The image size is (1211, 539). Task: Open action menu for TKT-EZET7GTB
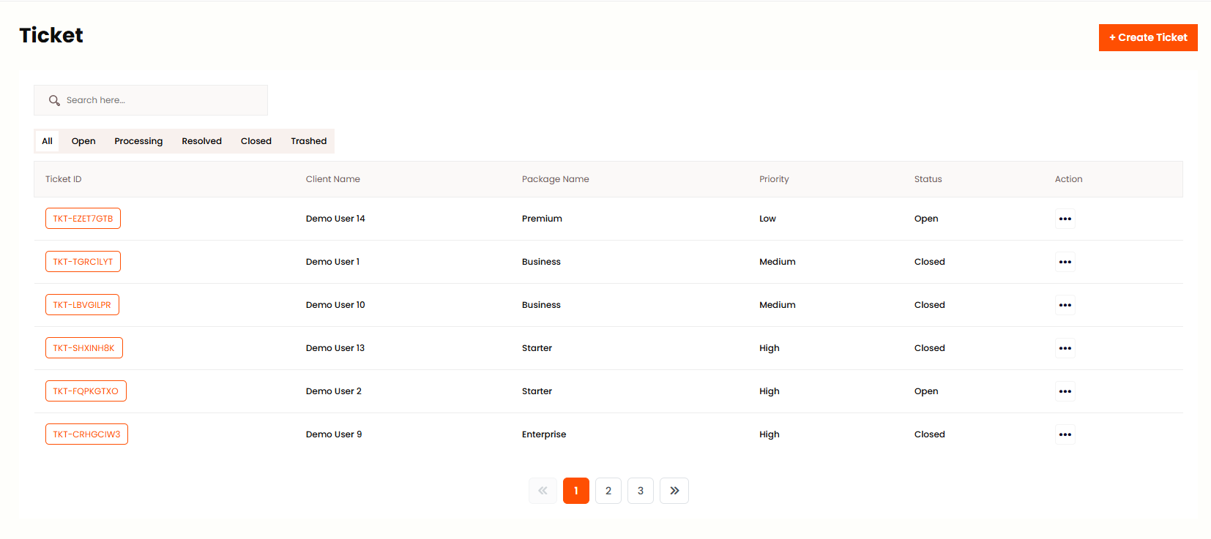click(1065, 219)
